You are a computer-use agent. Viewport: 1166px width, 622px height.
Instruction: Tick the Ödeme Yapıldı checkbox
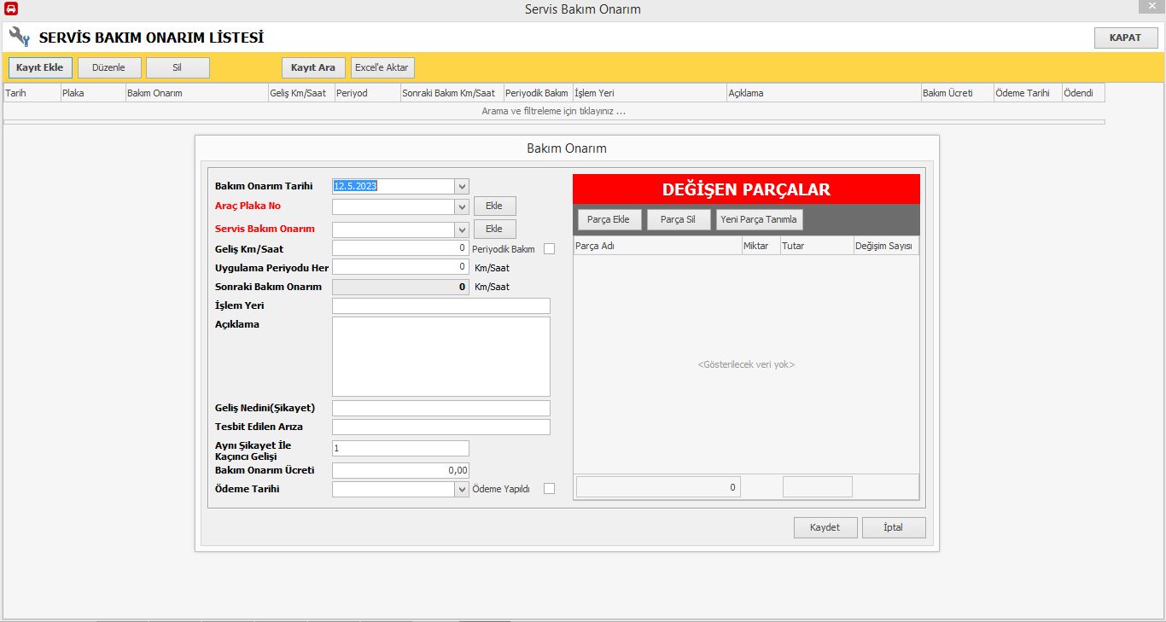click(549, 489)
